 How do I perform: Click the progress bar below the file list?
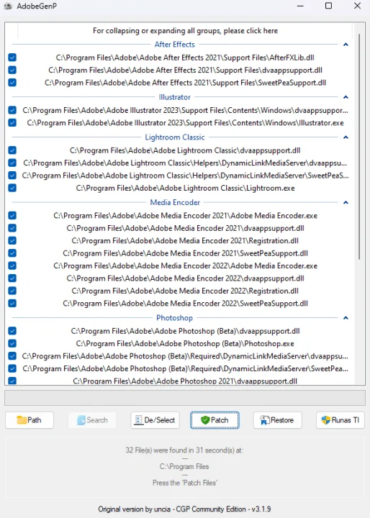185,398
